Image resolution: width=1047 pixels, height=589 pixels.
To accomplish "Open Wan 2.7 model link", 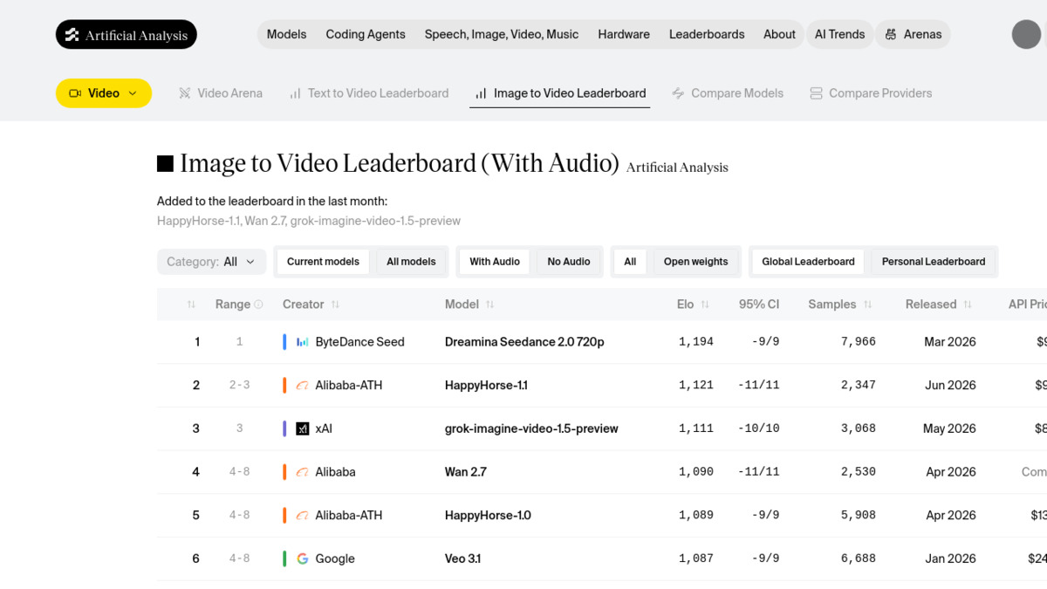I will [x=466, y=472].
